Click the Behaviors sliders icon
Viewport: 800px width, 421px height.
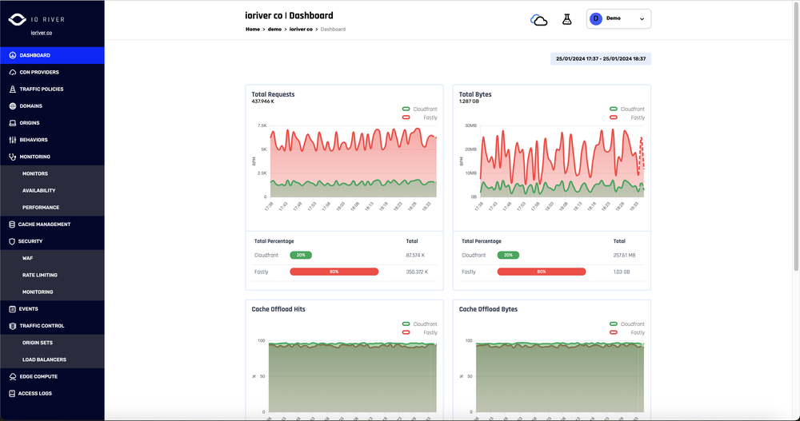click(x=12, y=140)
